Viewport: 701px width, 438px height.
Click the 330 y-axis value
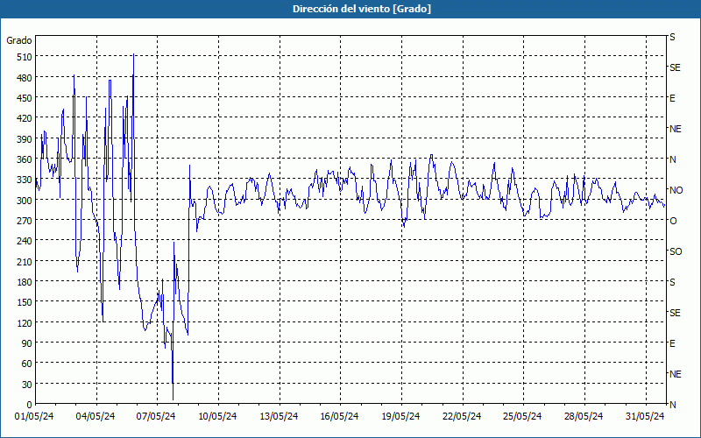(x=25, y=180)
